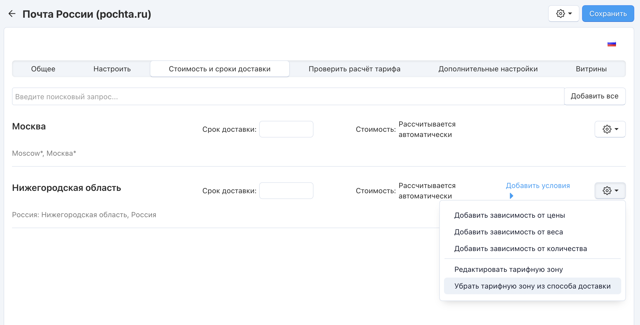This screenshot has height=325, width=640.
Task: Switch to the Витрины tab
Action: pyautogui.click(x=591, y=69)
